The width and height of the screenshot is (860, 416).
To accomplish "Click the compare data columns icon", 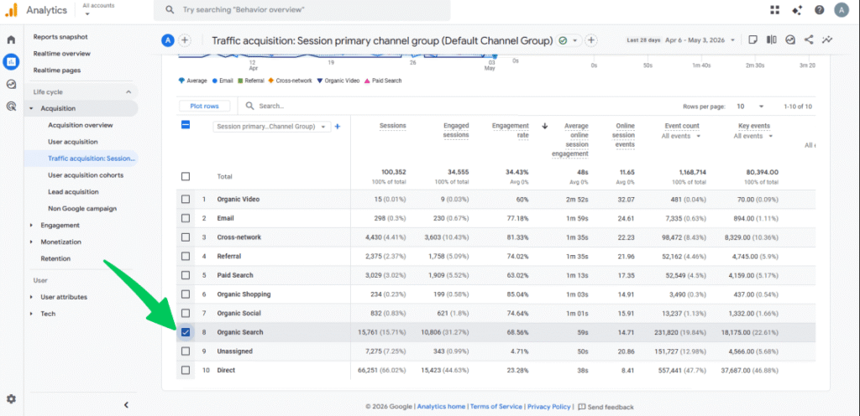I will point(772,39).
